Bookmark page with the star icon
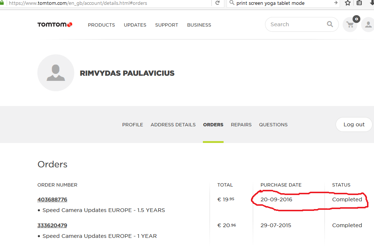Viewport: 374px width, 246px height. coord(348,3)
